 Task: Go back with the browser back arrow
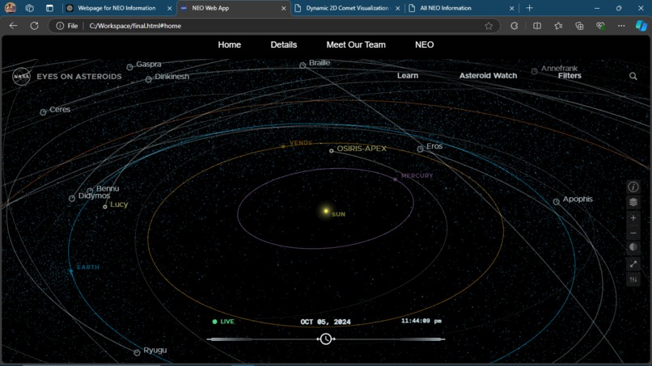(x=13, y=26)
